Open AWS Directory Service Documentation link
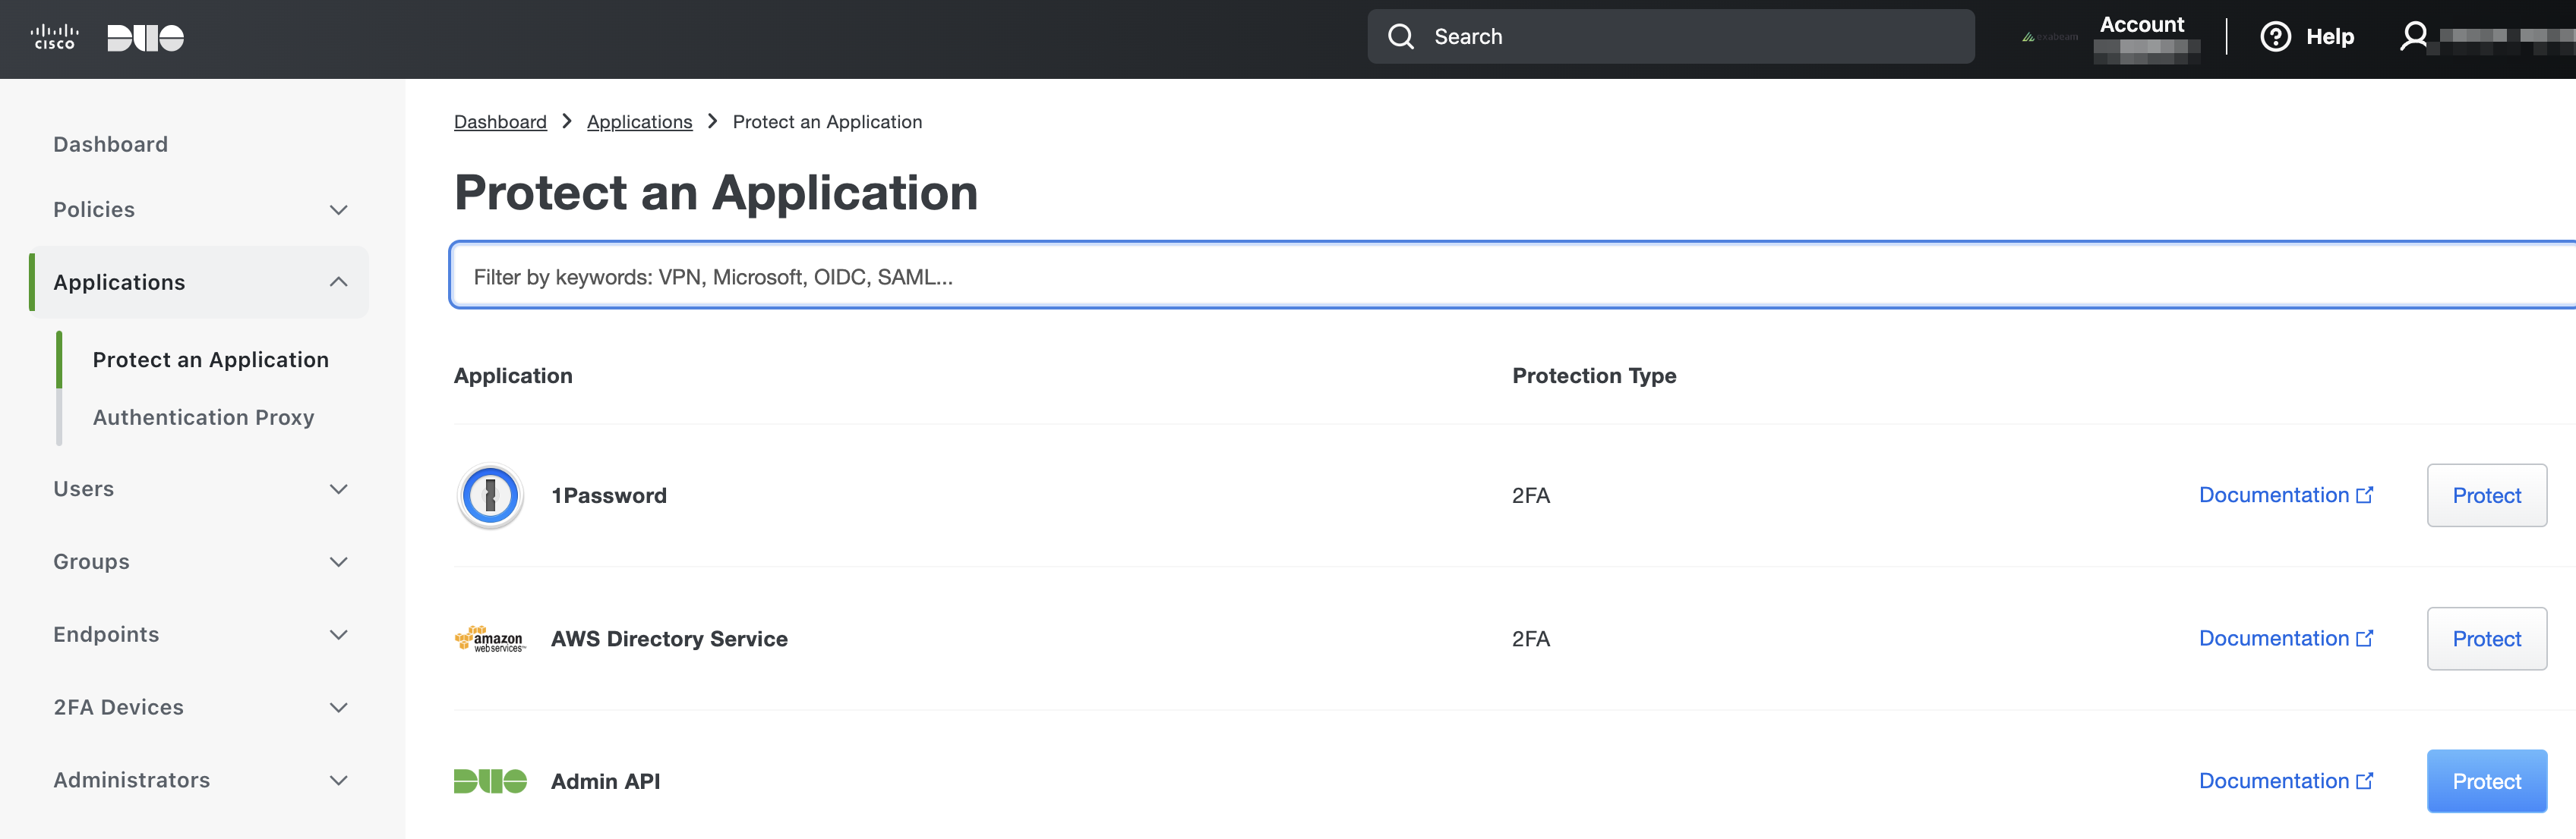2576x839 pixels. tap(2285, 638)
